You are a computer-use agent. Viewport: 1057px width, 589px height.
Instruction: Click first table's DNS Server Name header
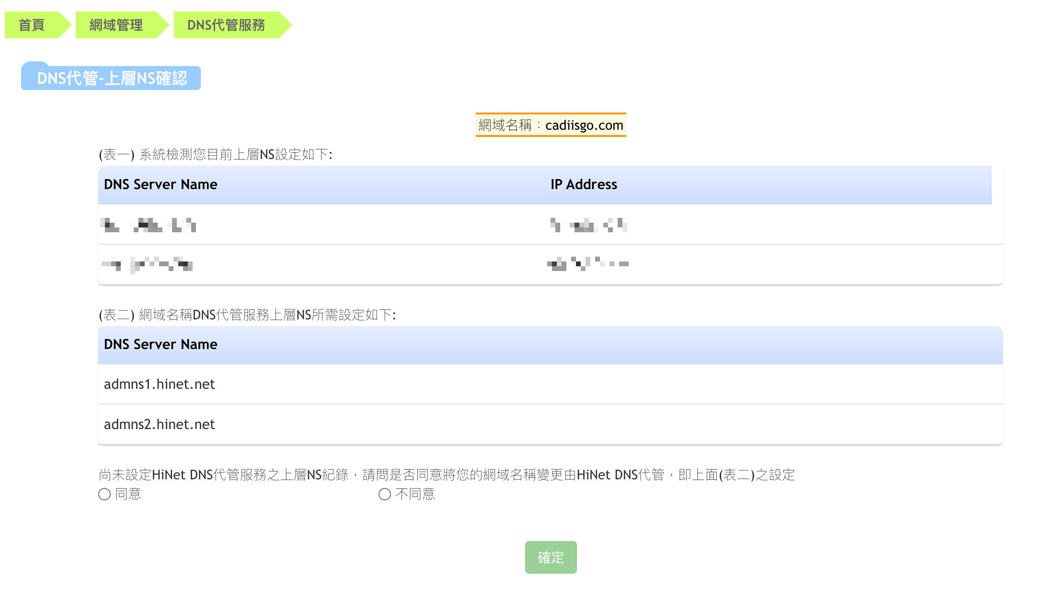coord(161,184)
